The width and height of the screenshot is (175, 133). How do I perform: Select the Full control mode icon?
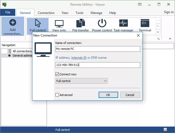pyautogui.click(x=38, y=24)
